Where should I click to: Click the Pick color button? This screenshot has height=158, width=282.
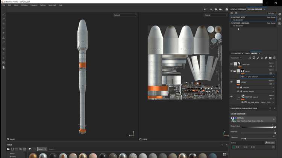[270, 143]
